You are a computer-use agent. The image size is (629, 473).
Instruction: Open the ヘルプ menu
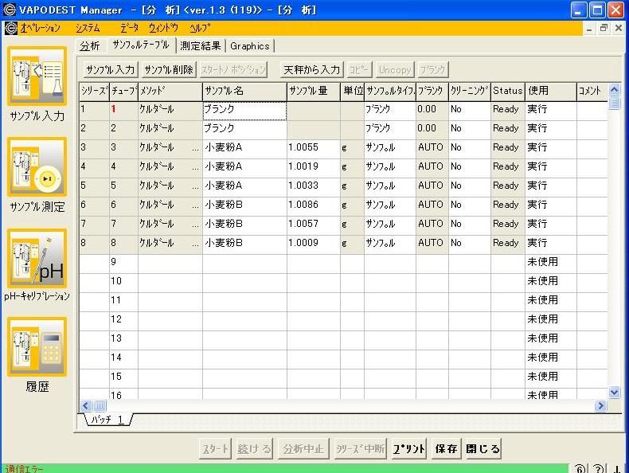[x=199, y=28]
